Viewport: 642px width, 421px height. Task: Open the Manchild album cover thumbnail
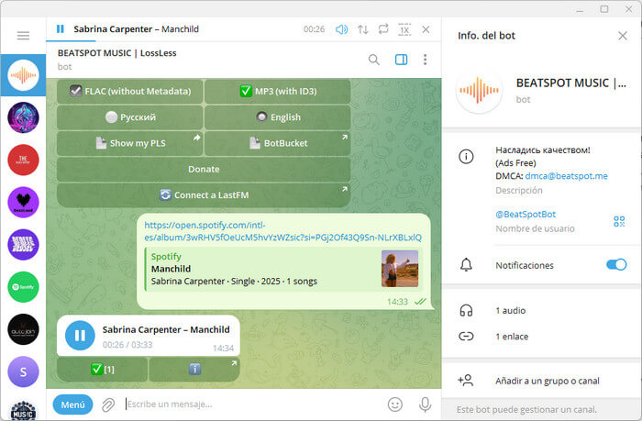[x=400, y=269]
